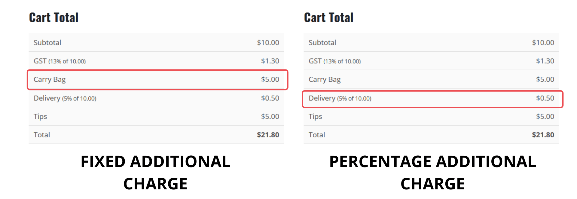Click the Tips row label in left cart
The height and width of the screenshot is (199, 577).
[x=40, y=117]
